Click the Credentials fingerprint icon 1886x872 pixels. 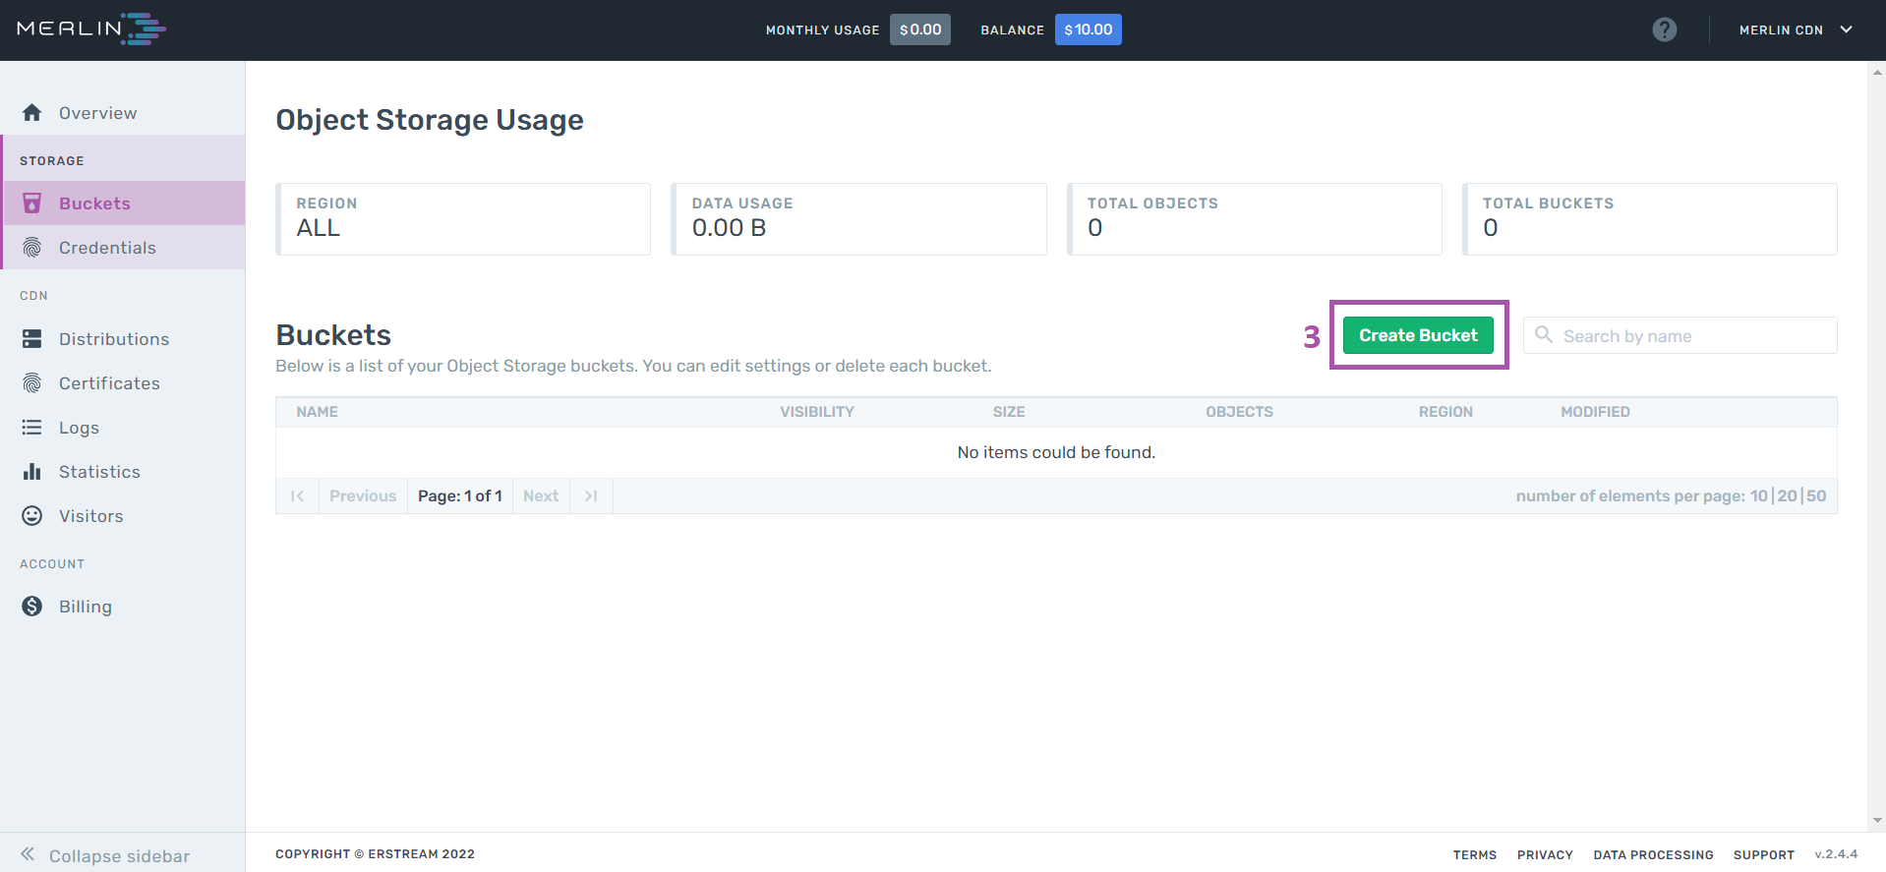point(32,248)
